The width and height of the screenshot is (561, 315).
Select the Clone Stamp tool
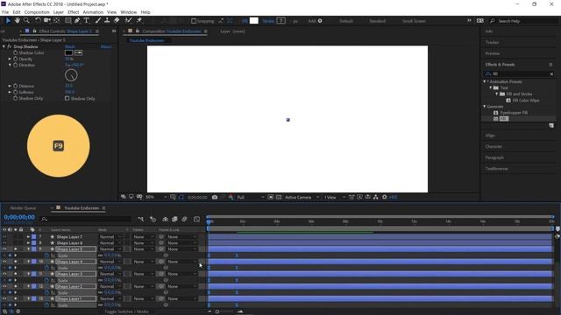(x=107, y=21)
